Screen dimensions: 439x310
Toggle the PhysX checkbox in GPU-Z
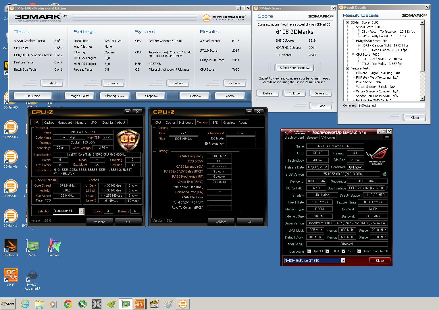[x=343, y=251]
